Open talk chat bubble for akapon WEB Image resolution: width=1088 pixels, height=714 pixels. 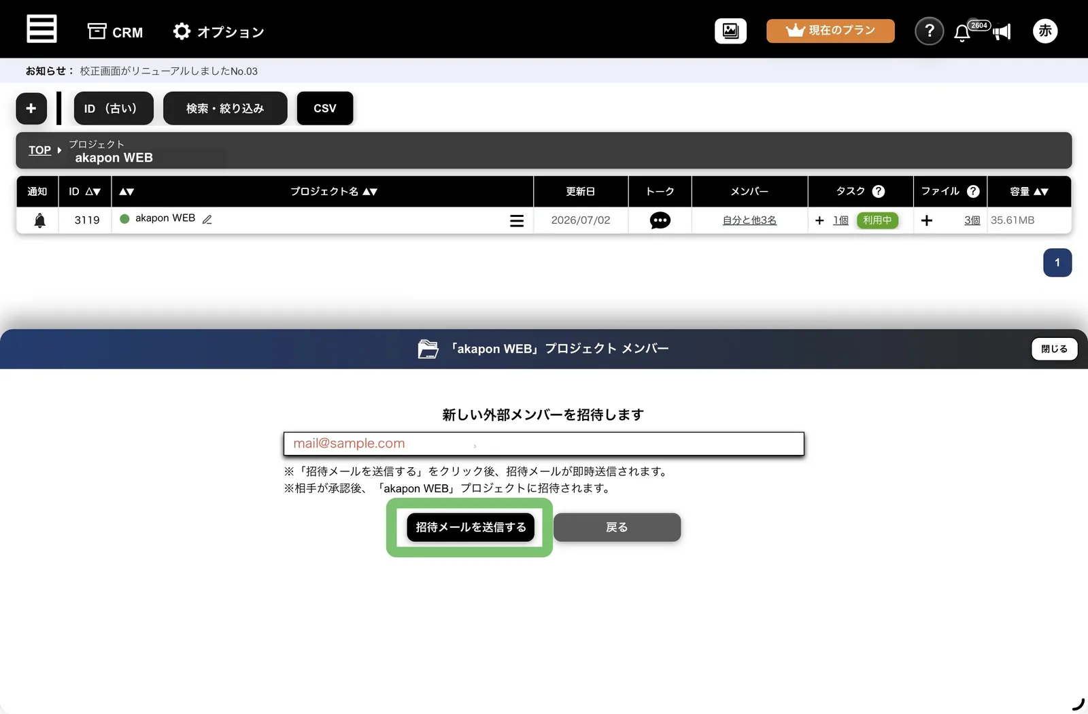point(660,220)
